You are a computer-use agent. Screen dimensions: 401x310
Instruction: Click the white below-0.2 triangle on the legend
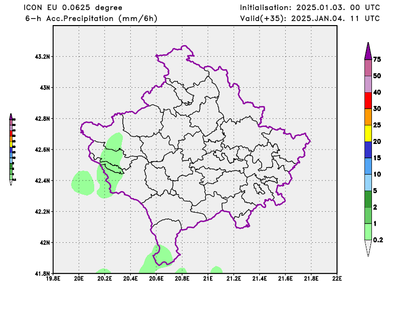[x=368, y=247]
